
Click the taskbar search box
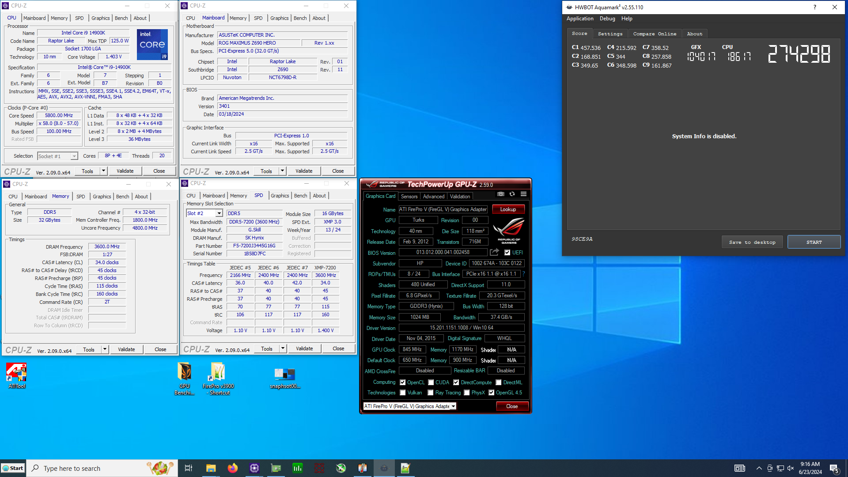click(102, 468)
